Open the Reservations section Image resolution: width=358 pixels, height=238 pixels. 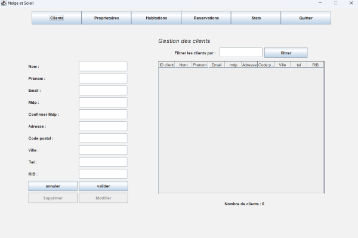point(206,18)
